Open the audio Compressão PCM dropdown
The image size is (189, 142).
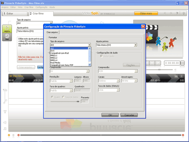click(136, 71)
